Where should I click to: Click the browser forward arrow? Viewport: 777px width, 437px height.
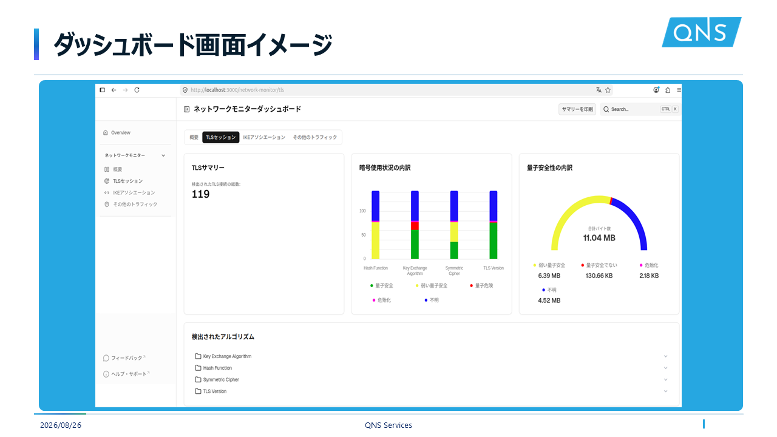point(125,90)
